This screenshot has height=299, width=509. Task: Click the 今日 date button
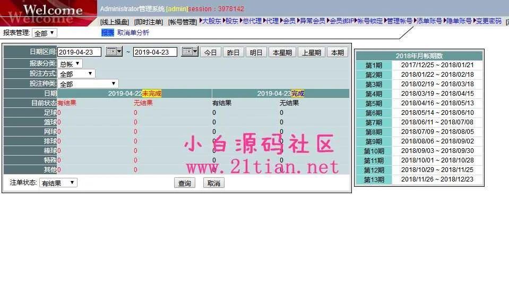pyautogui.click(x=211, y=52)
